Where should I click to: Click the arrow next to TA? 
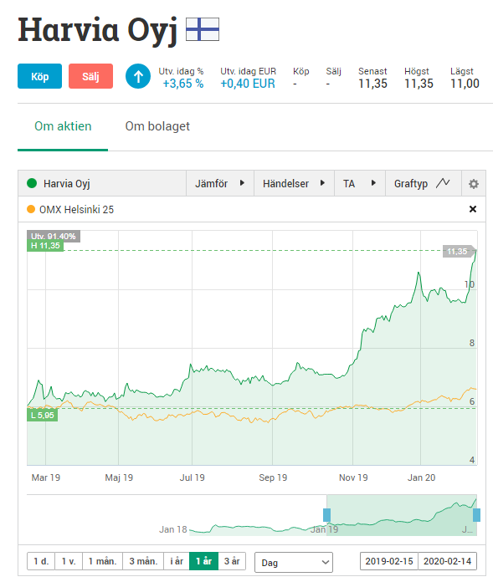point(374,183)
